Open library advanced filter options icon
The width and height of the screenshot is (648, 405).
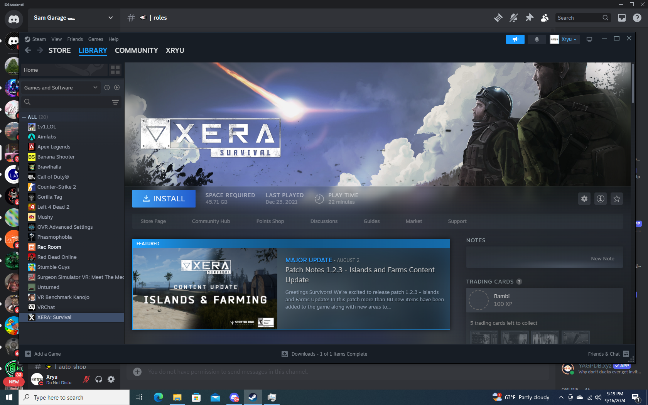tap(115, 102)
